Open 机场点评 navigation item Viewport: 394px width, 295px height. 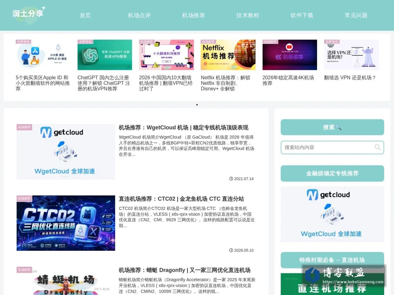(139, 15)
